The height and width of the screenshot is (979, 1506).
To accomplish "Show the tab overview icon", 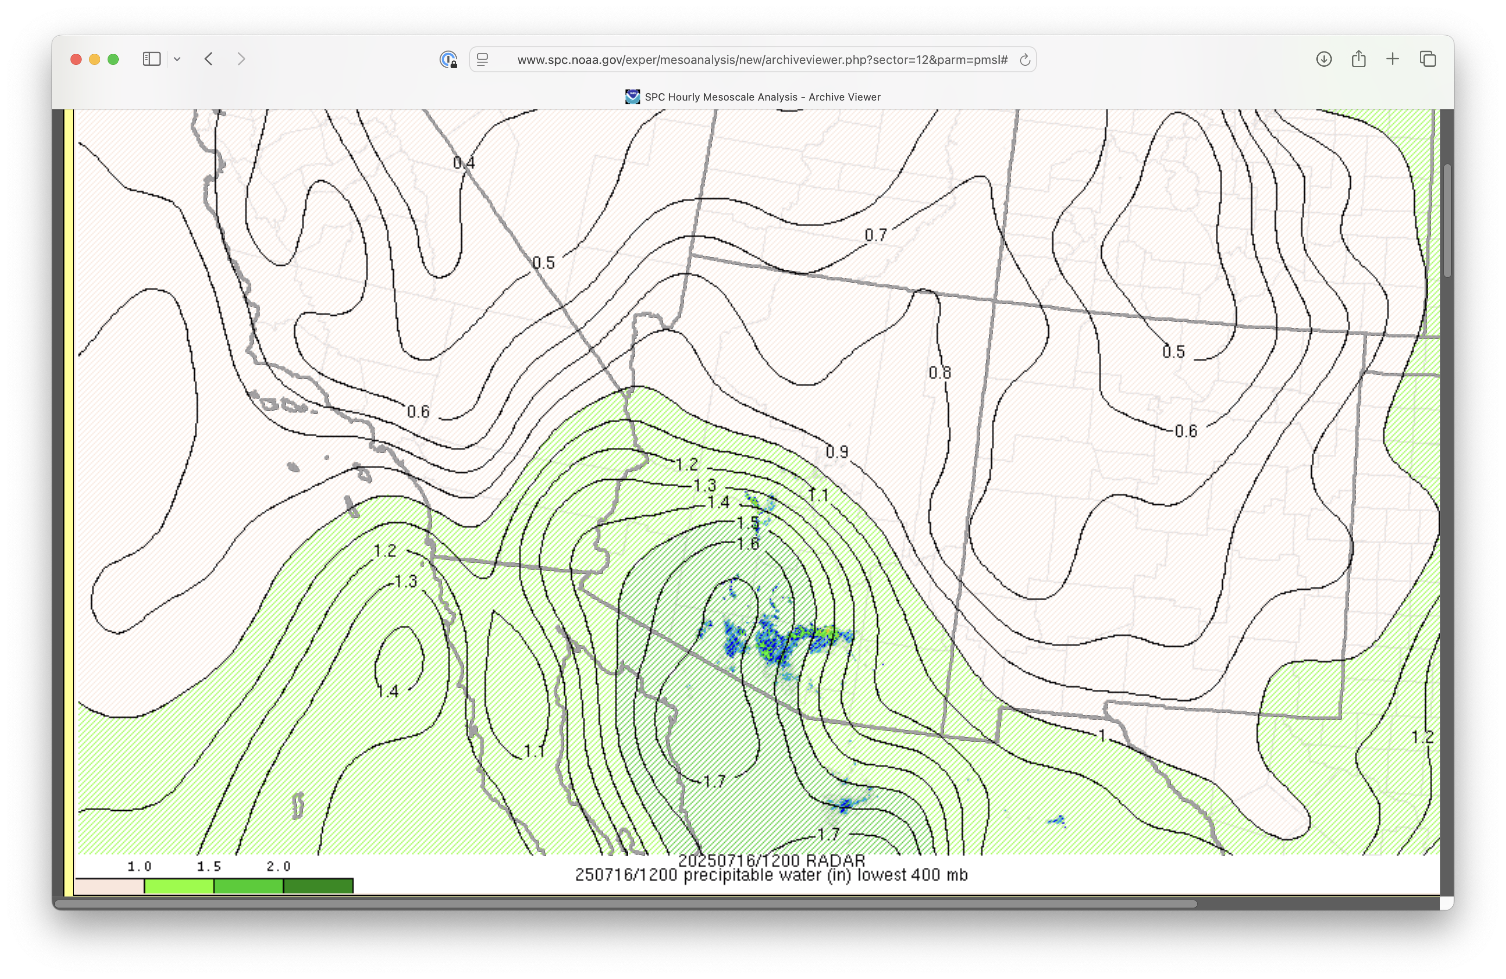I will tap(1428, 59).
